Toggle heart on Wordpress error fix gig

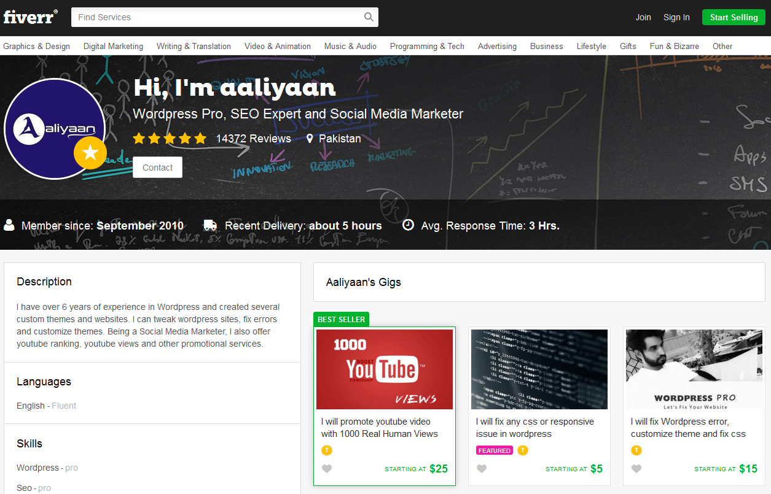click(x=636, y=469)
